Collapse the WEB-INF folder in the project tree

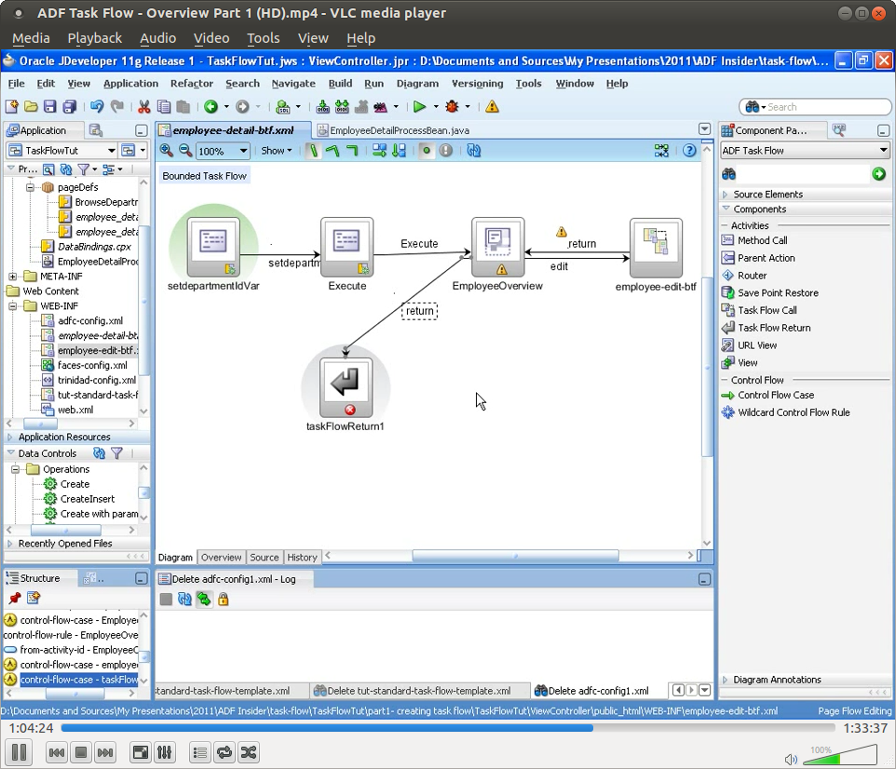coord(15,305)
